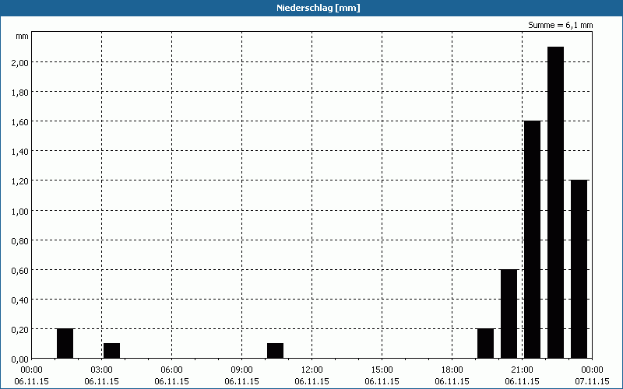Viewport: 623px width, 389px height.
Task: Select the 1,60 y-axis value
Action: click(19, 122)
